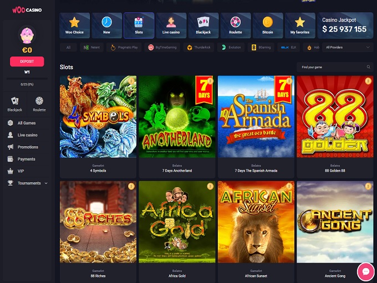Open All Games from the sidebar
The width and height of the screenshot is (377, 283).
click(x=27, y=123)
